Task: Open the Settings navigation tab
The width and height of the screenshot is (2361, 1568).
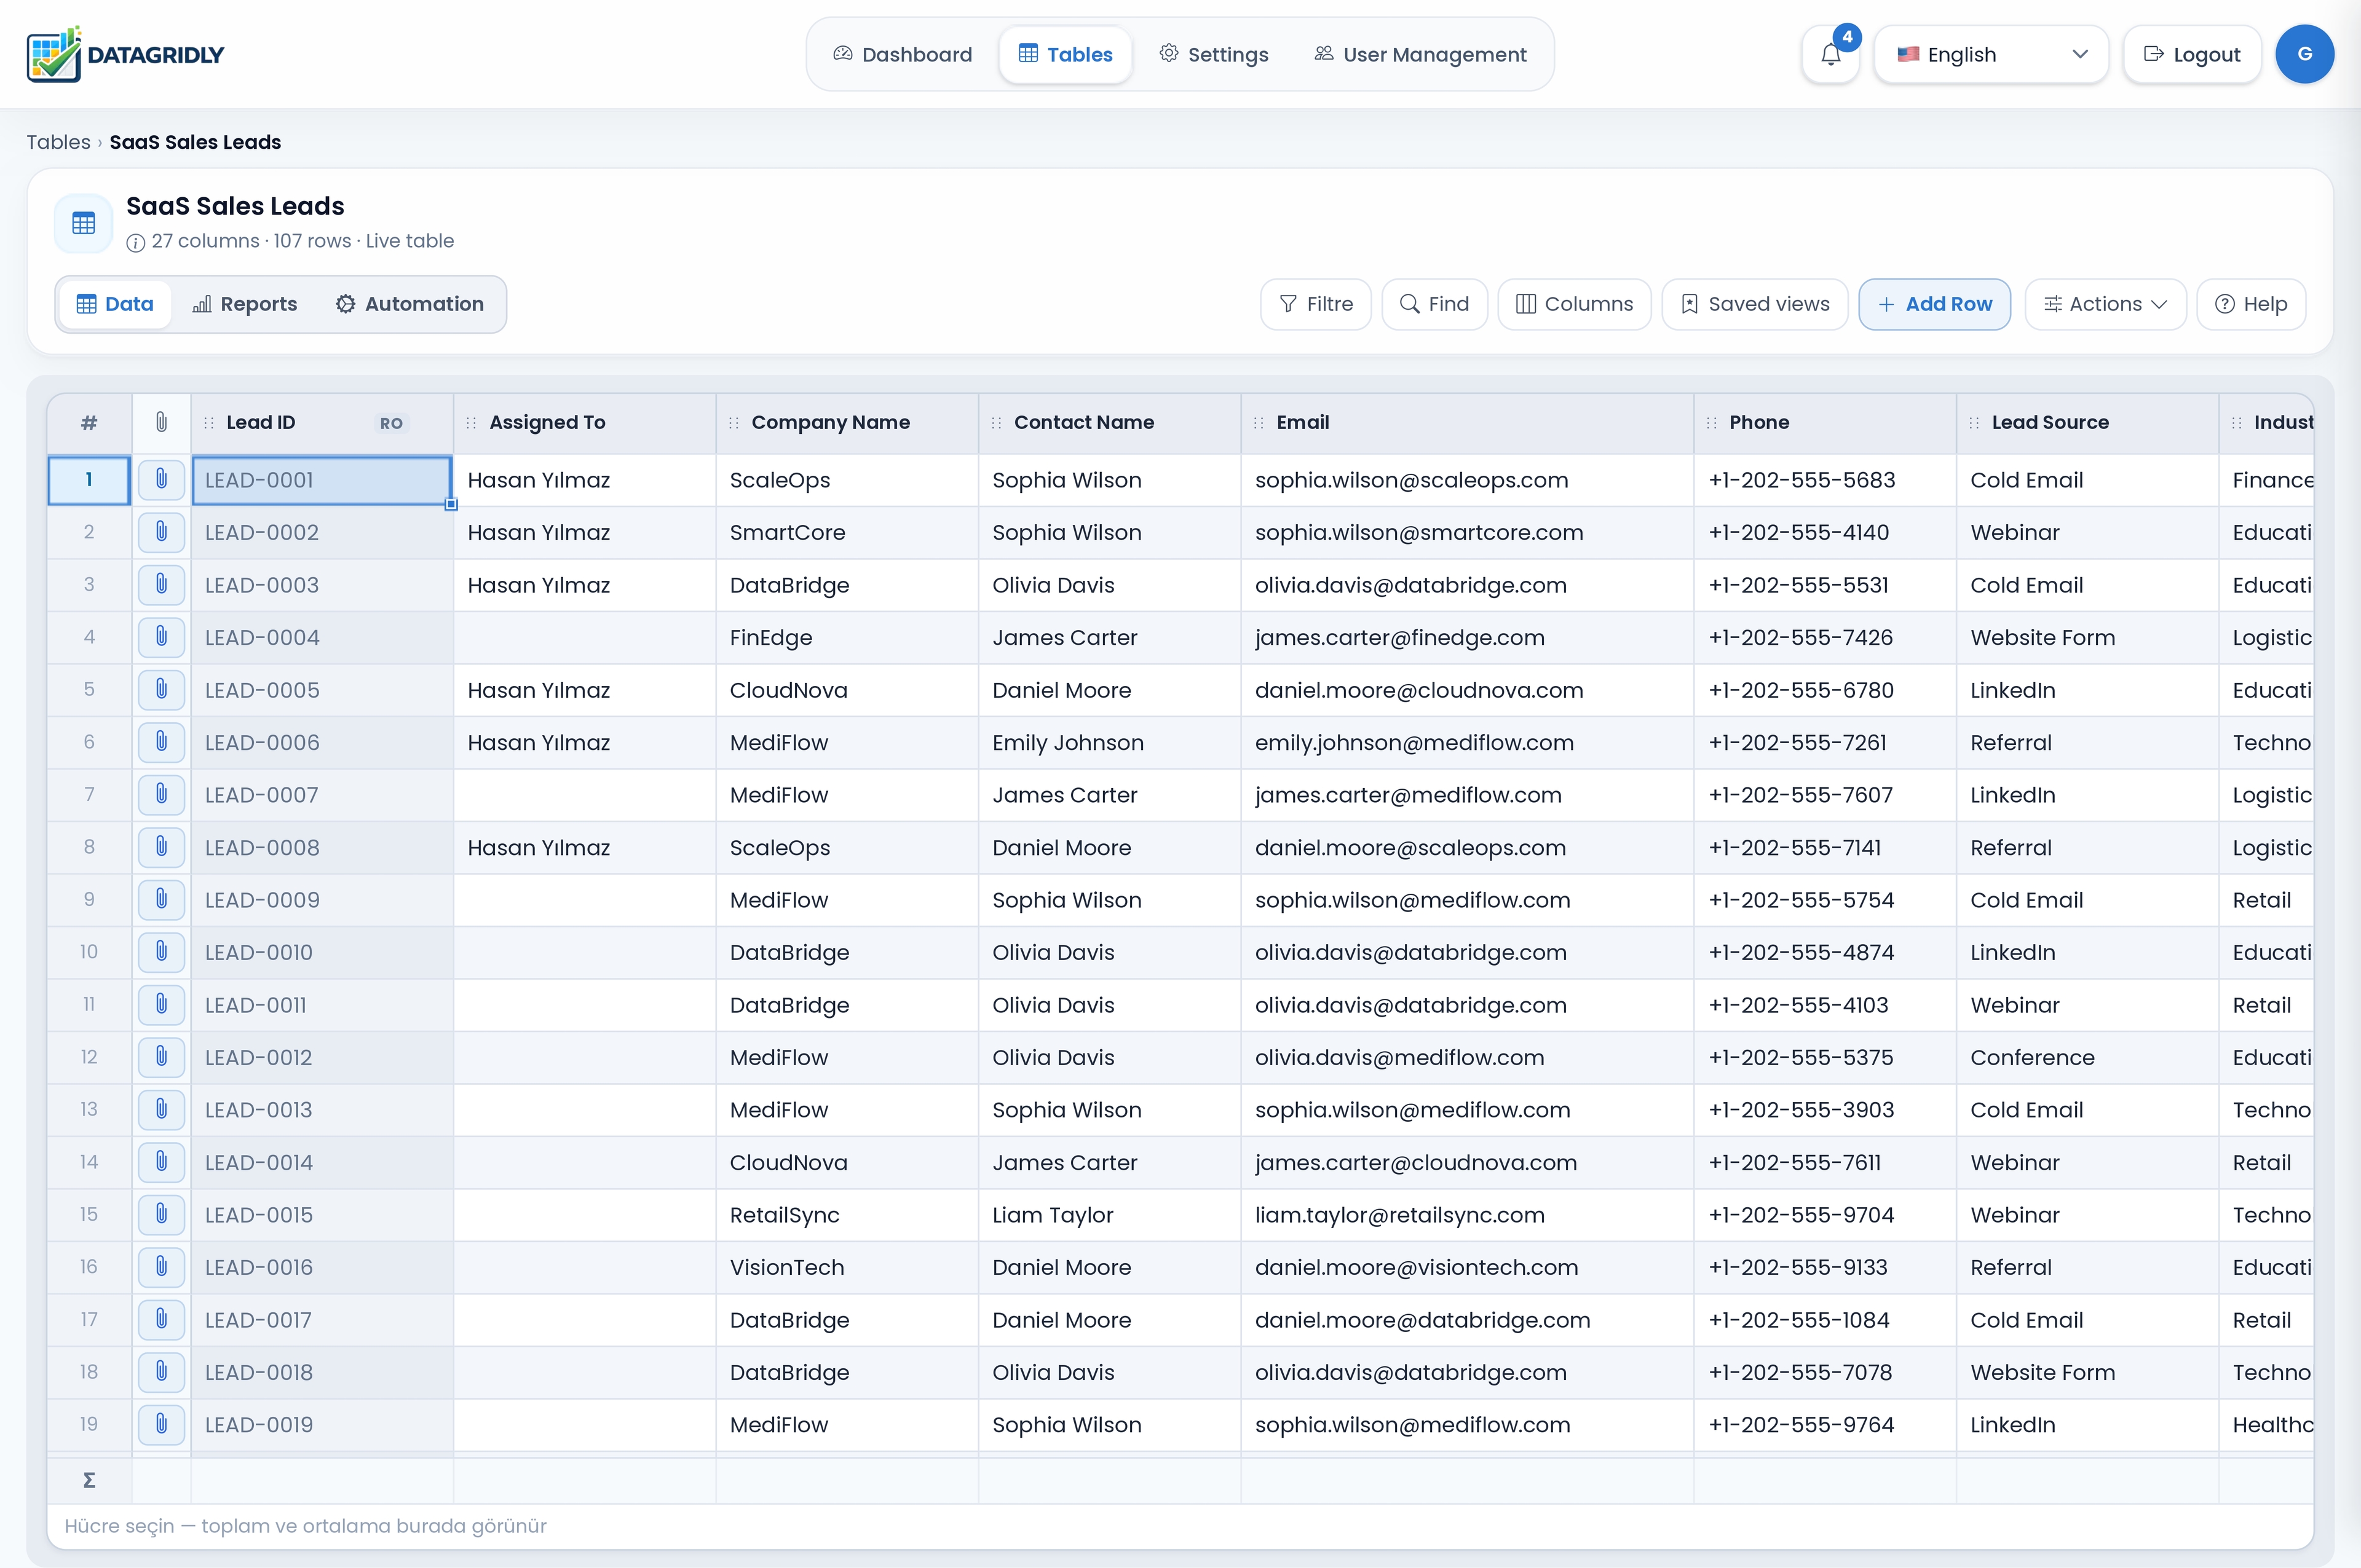Action: tap(1214, 55)
